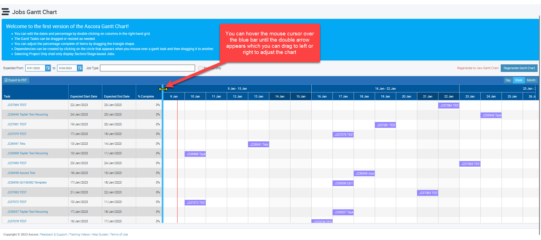
Task: Toggle the Projects Only checkbox
Action: [200, 68]
